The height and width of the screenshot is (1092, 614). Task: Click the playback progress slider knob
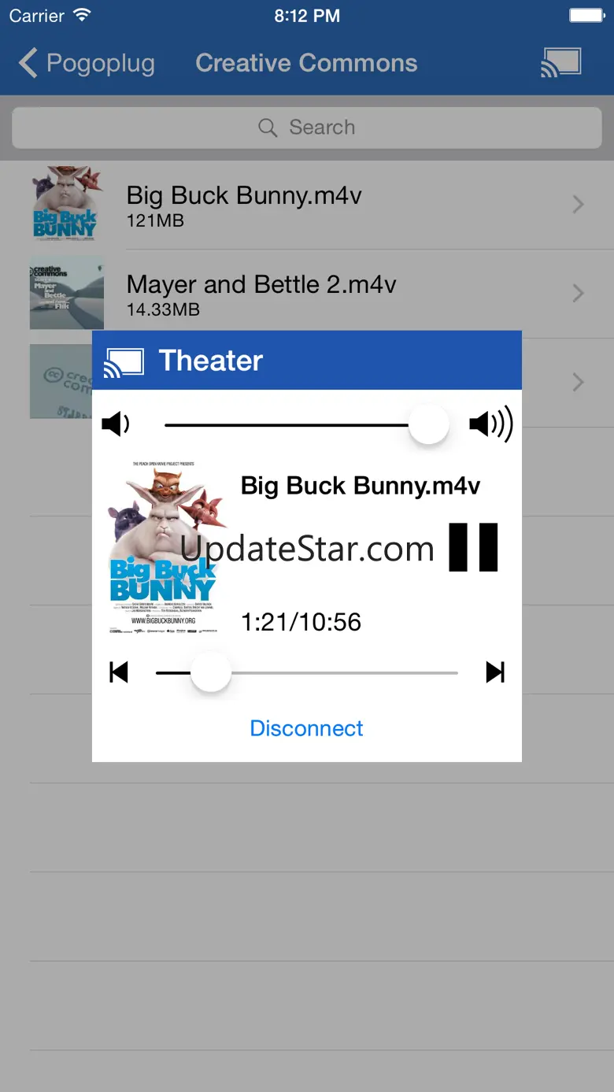tap(211, 672)
